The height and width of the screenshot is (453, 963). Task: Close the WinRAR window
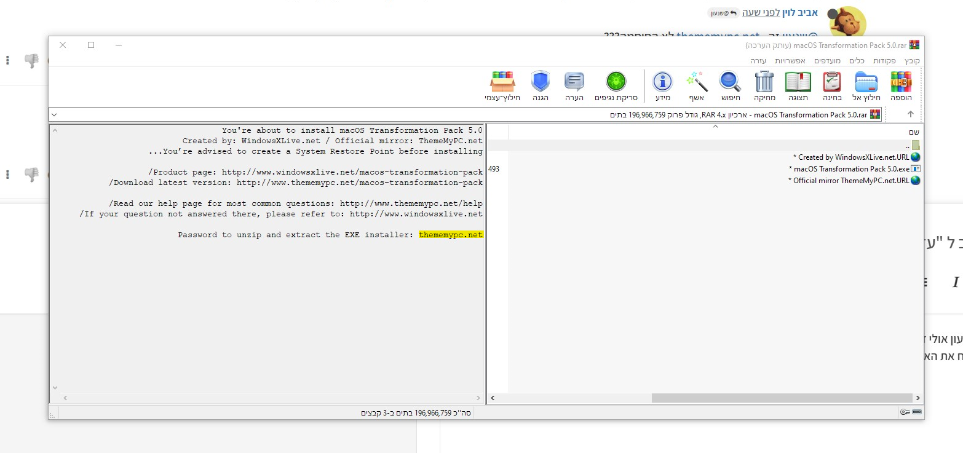[63, 45]
